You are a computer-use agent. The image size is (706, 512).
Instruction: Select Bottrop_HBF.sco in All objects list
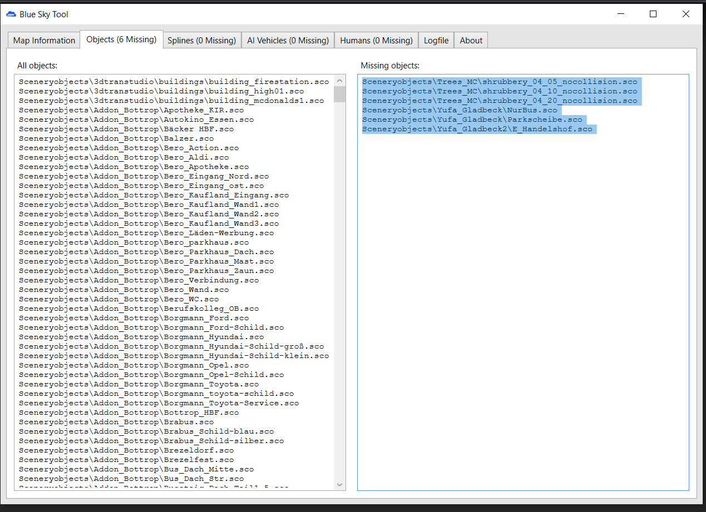pos(129,412)
